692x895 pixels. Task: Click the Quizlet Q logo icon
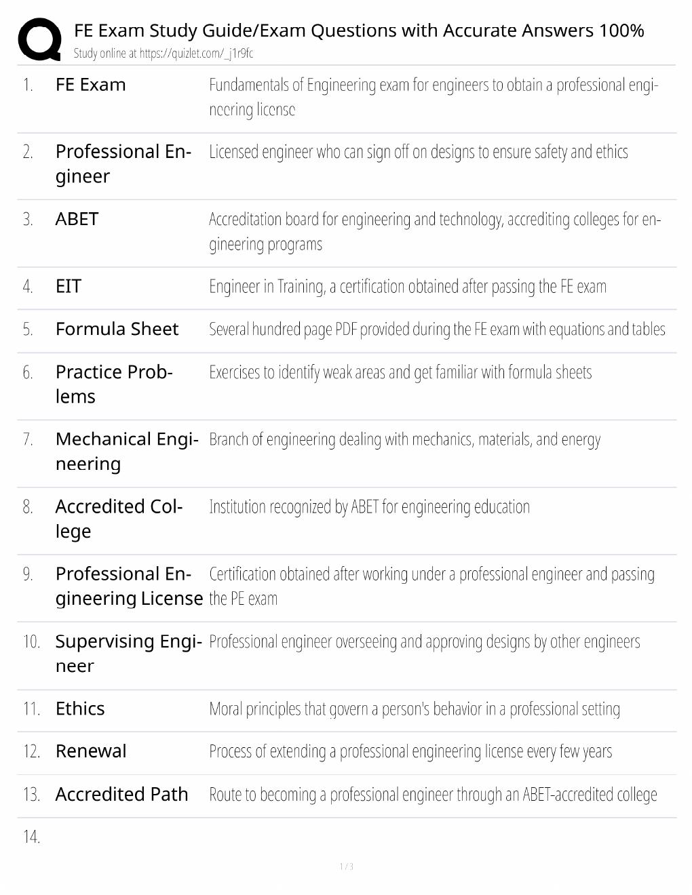40,39
